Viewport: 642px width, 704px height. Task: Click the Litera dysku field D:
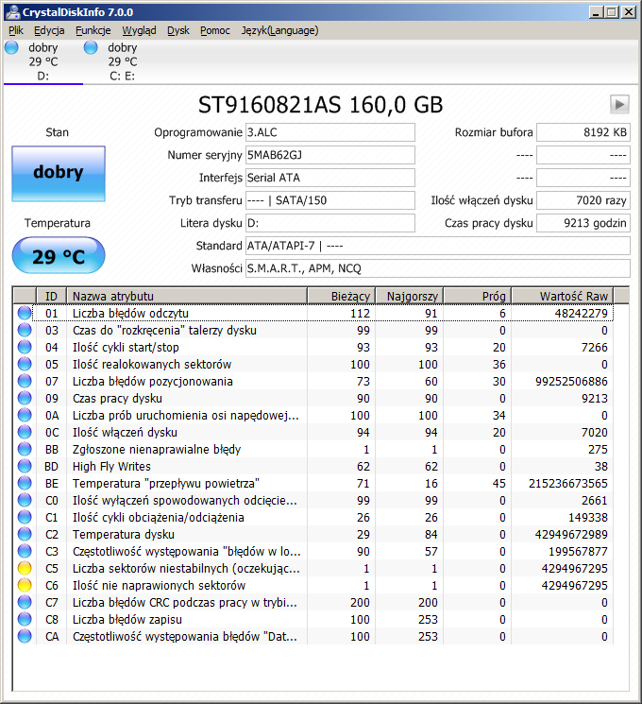click(x=330, y=223)
